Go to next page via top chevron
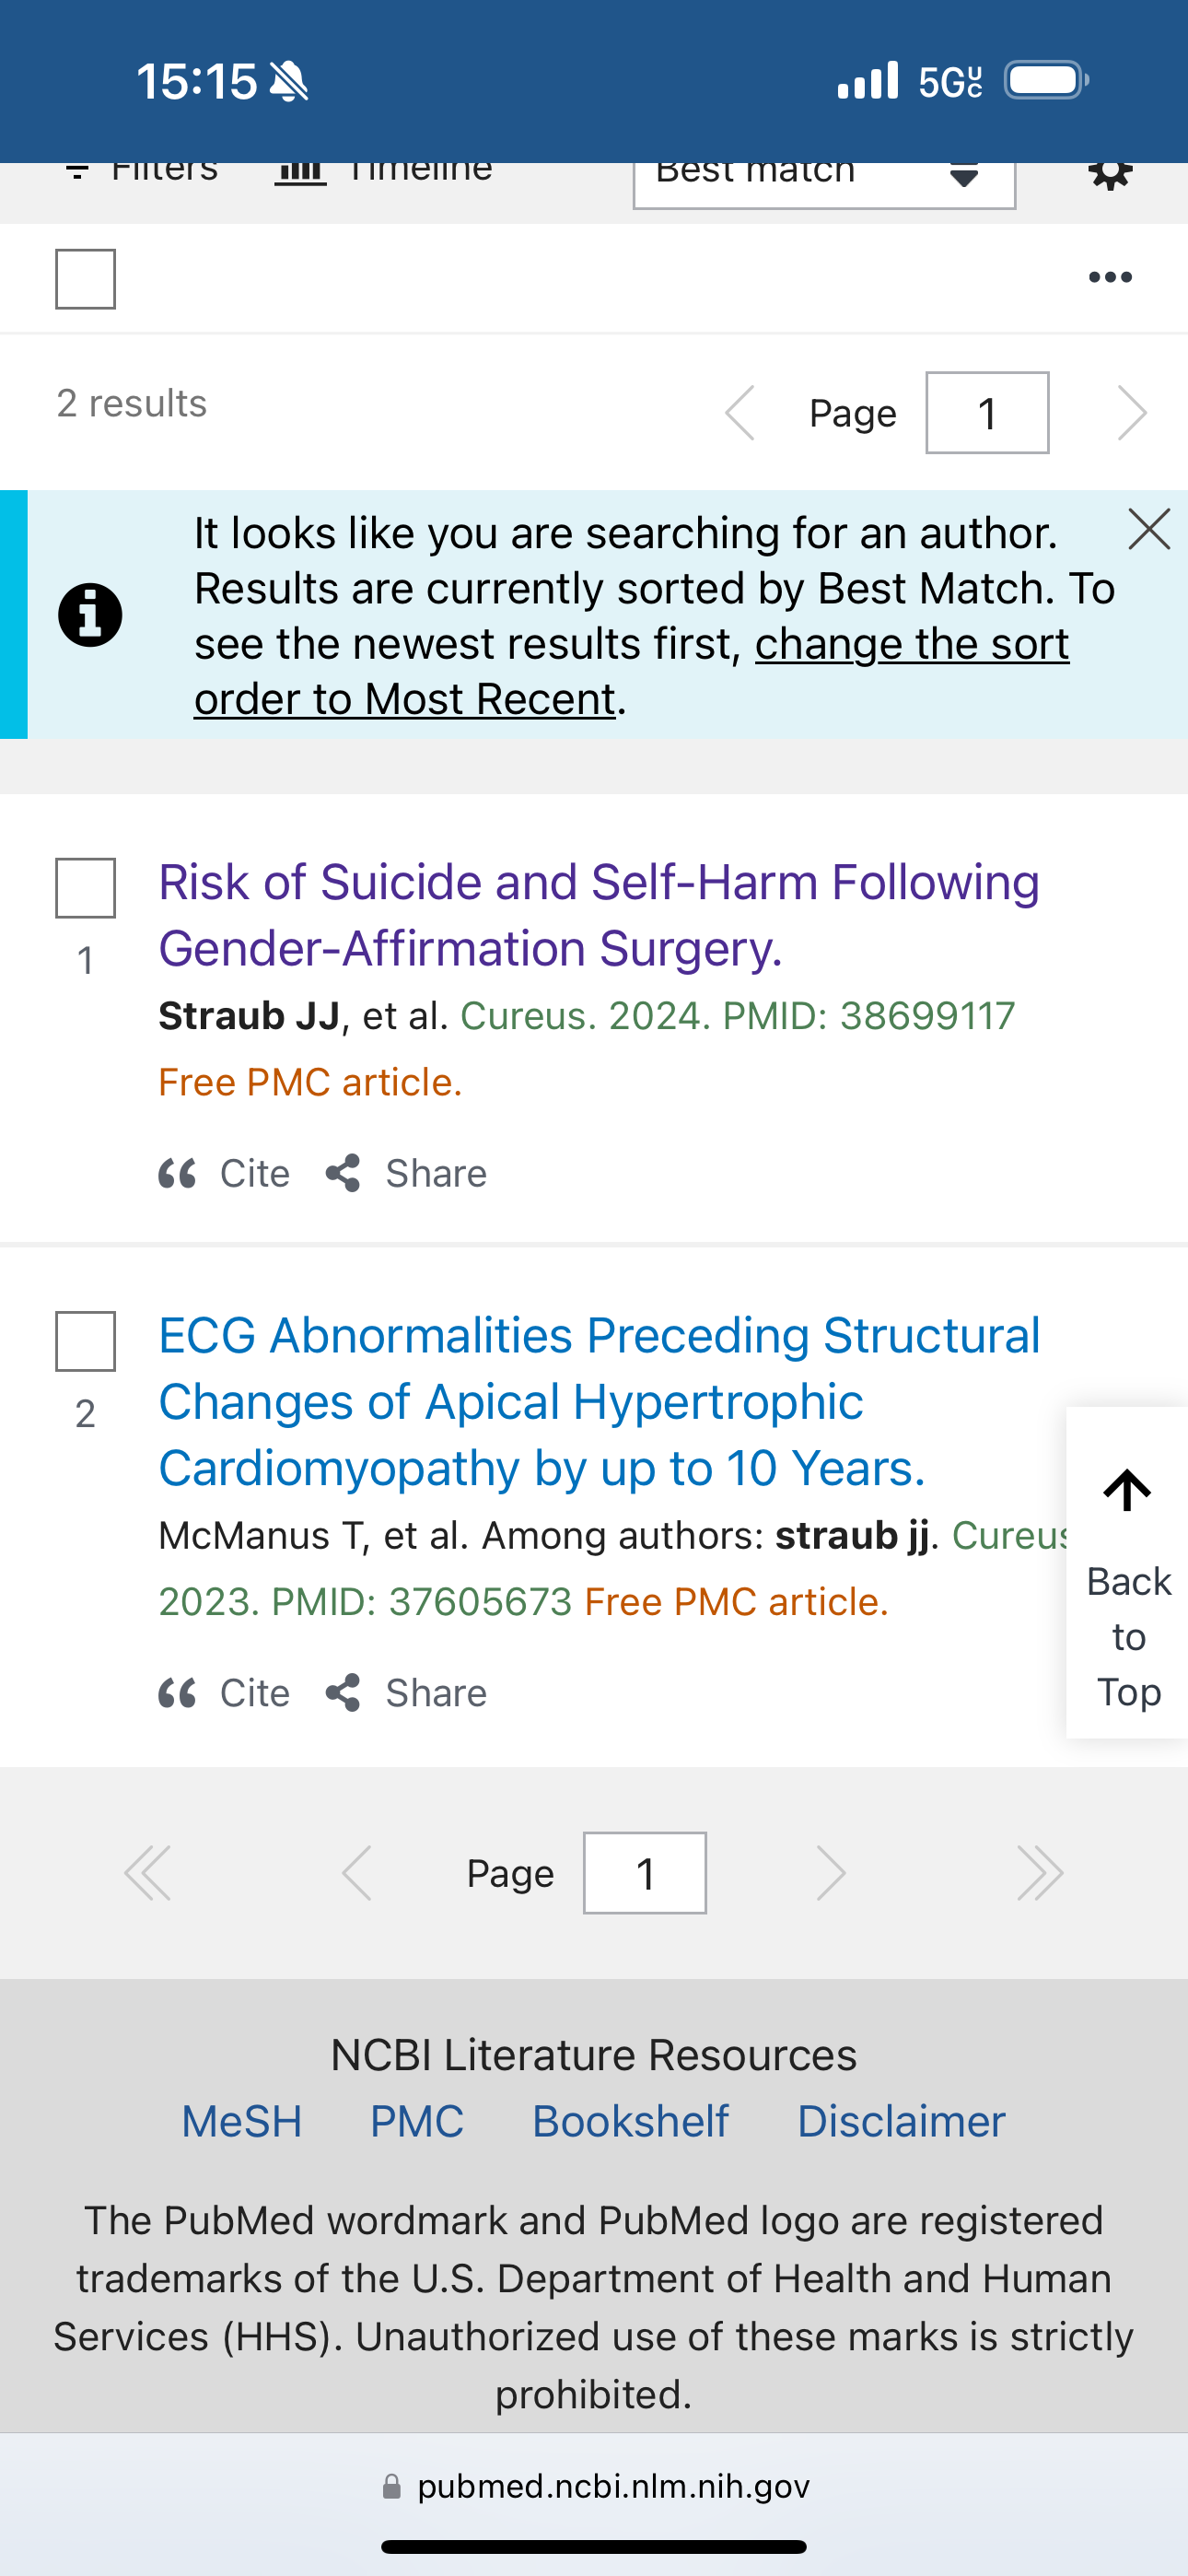 1131,413
